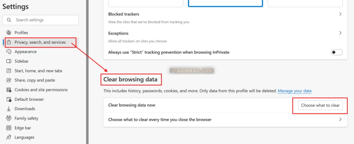Click the Languages icon
Viewport: 354px width, 144px height.
pos(9,137)
